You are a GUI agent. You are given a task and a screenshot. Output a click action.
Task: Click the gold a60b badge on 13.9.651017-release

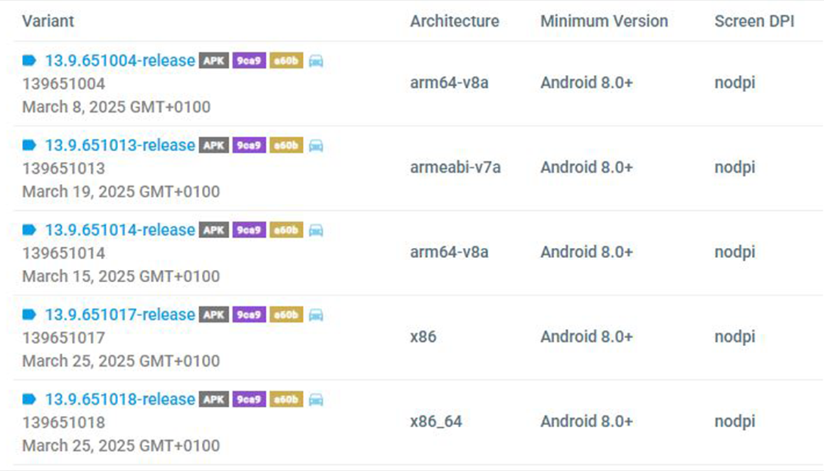[x=286, y=315]
